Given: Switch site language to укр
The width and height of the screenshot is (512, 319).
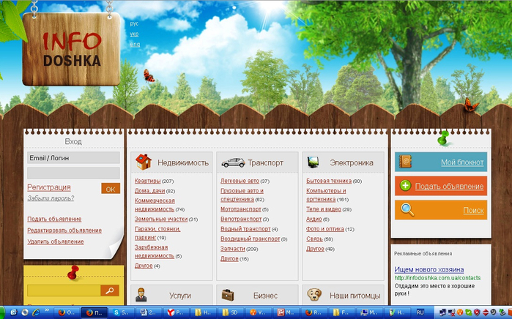Looking at the screenshot, I should pyautogui.click(x=134, y=34).
